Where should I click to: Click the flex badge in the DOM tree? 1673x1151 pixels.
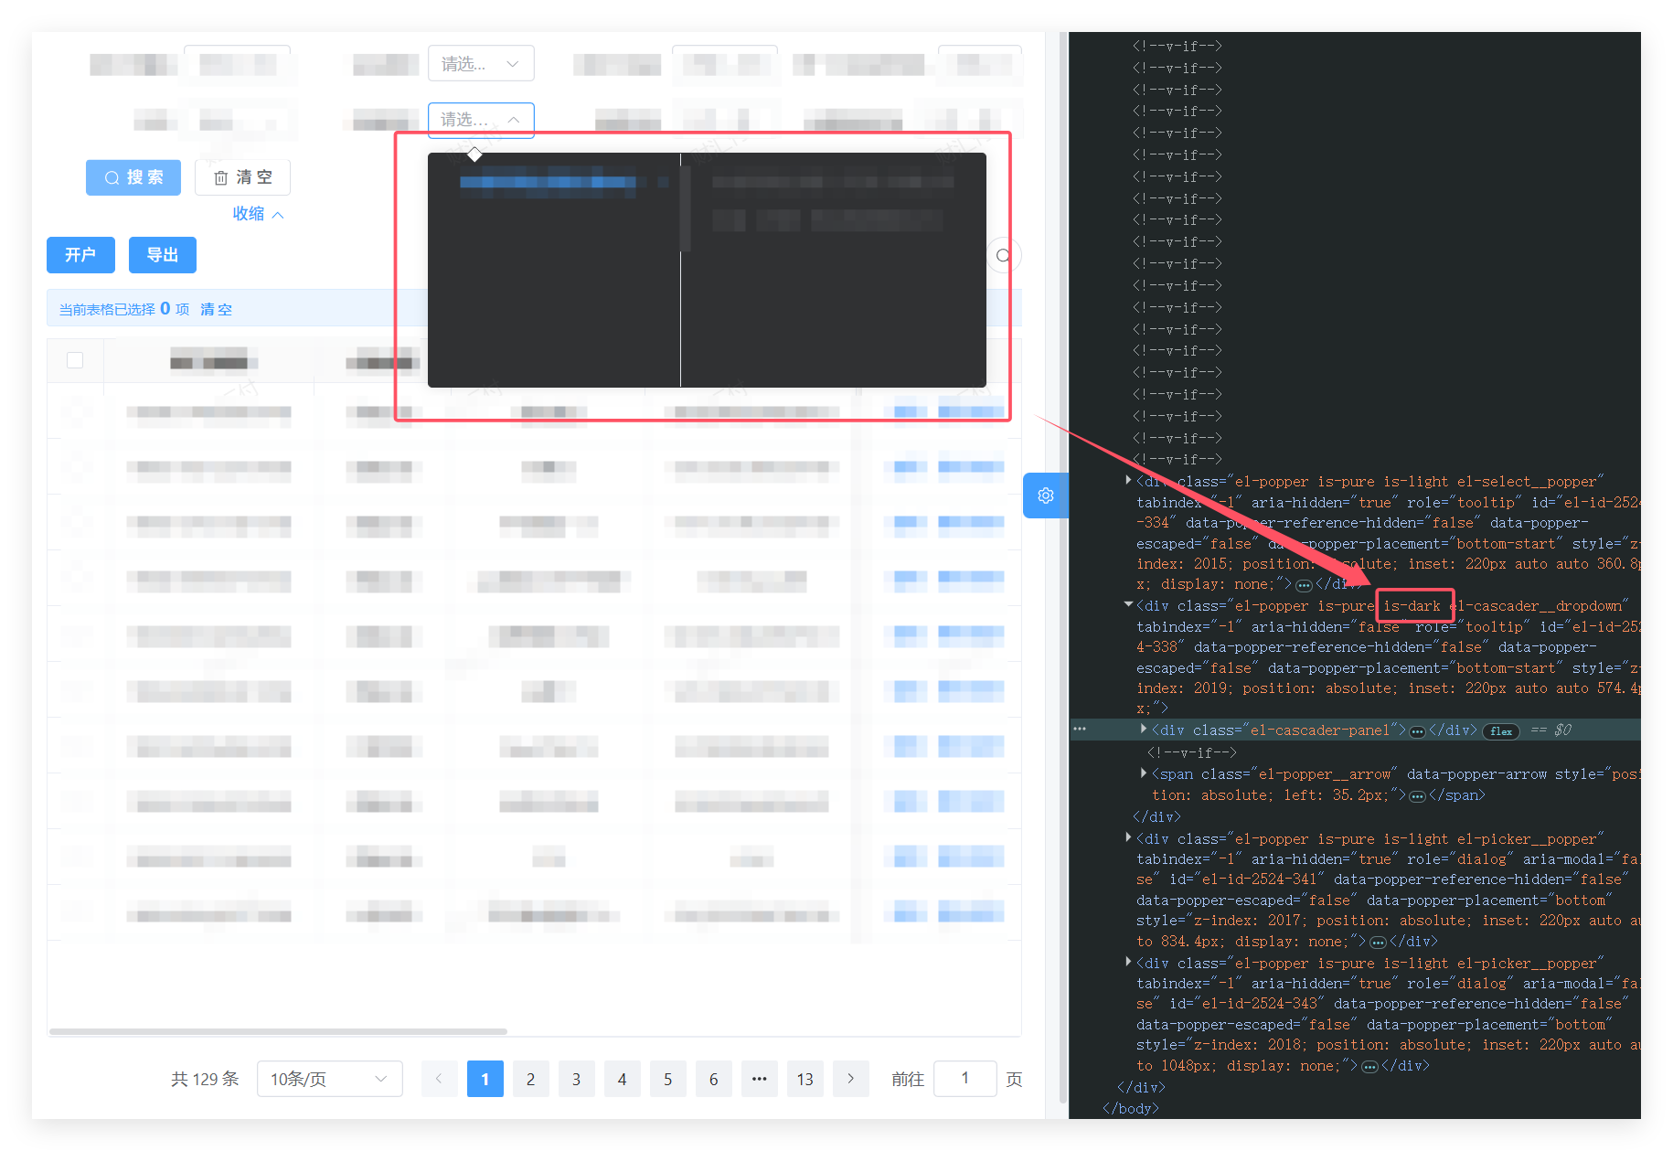coord(1500,731)
